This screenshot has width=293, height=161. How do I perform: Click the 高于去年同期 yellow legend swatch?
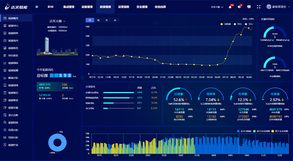(273, 131)
